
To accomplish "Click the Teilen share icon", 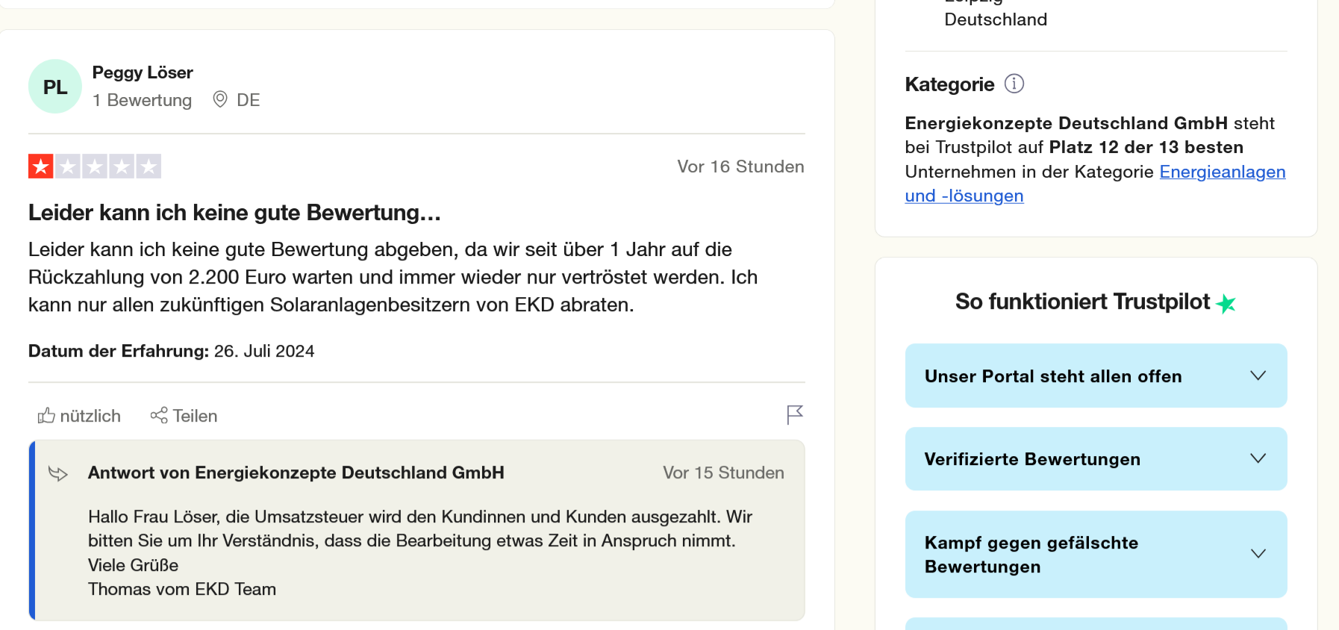I will [x=159, y=416].
